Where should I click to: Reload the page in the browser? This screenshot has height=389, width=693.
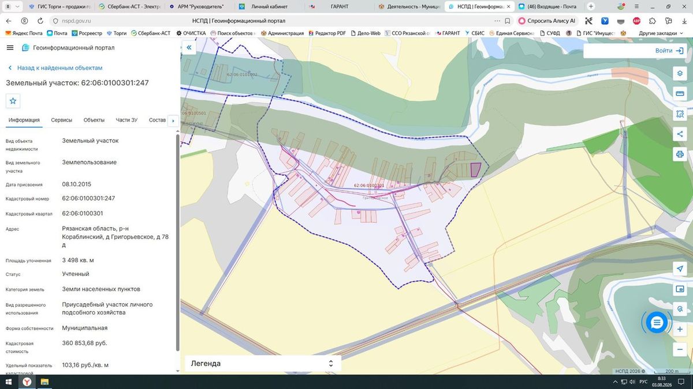click(x=39, y=21)
